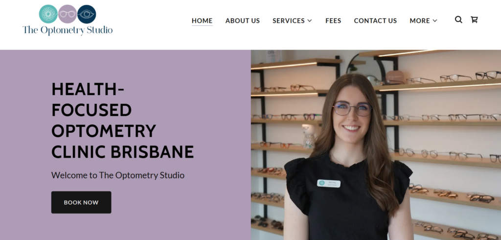Navigate to the Fees page
501x240 pixels.
tap(333, 21)
